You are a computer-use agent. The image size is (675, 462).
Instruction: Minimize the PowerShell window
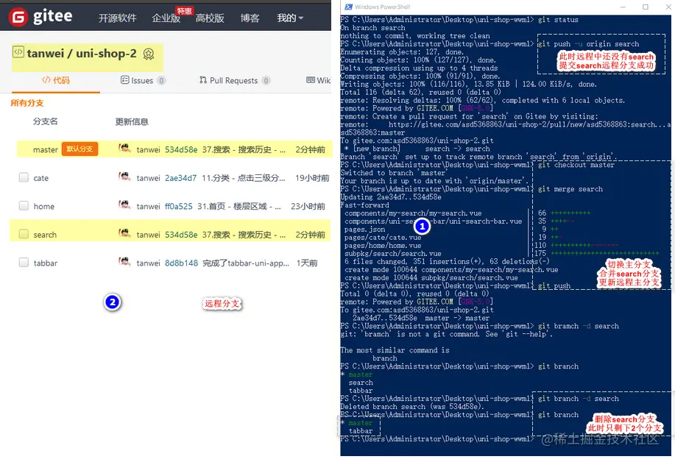click(623, 7)
